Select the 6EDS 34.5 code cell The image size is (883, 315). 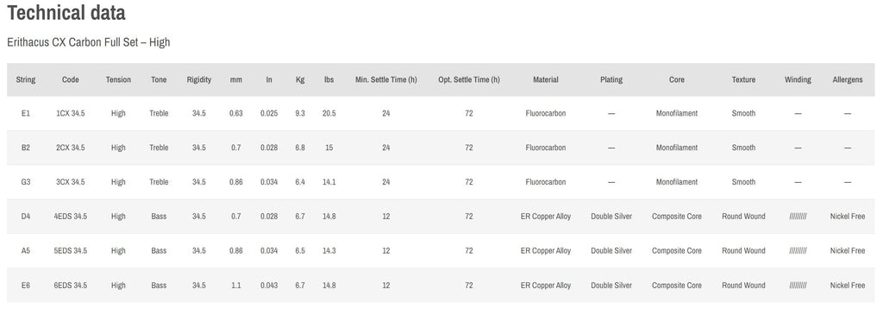[71, 285]
